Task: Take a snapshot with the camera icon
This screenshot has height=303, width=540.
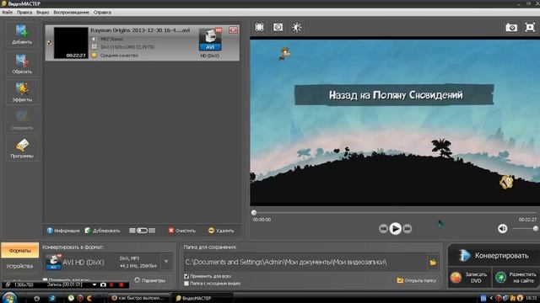Action: pos(511,27)
